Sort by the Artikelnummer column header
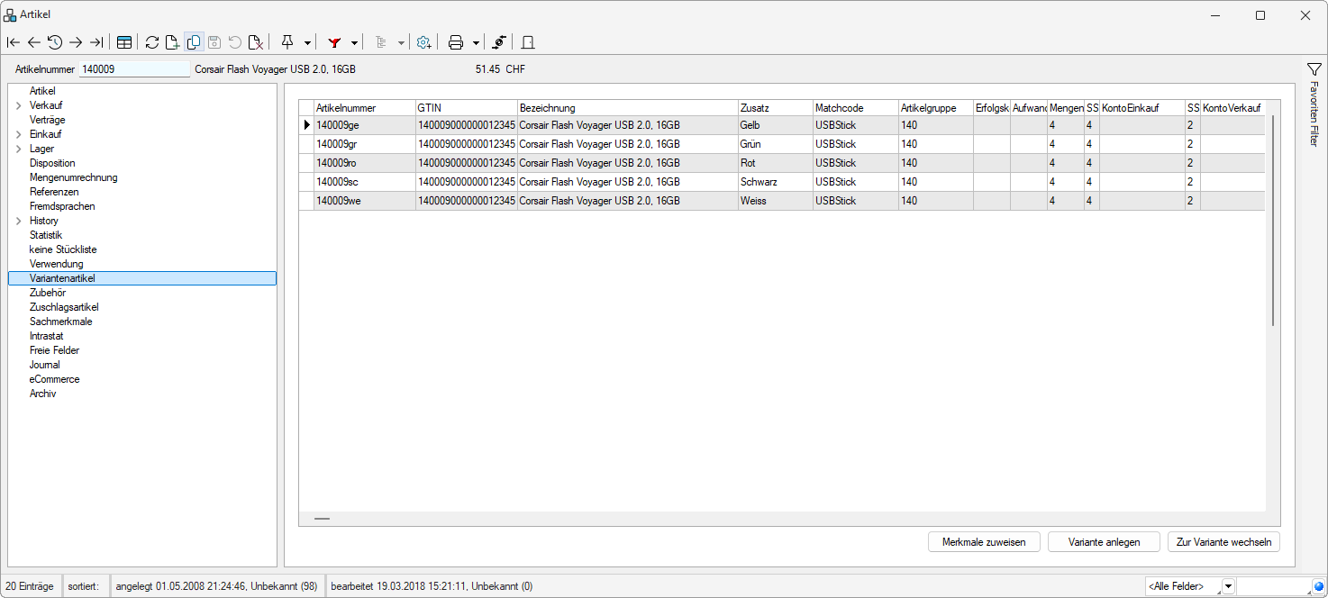Screen dimensions: 1328x598 pos(364,108)
